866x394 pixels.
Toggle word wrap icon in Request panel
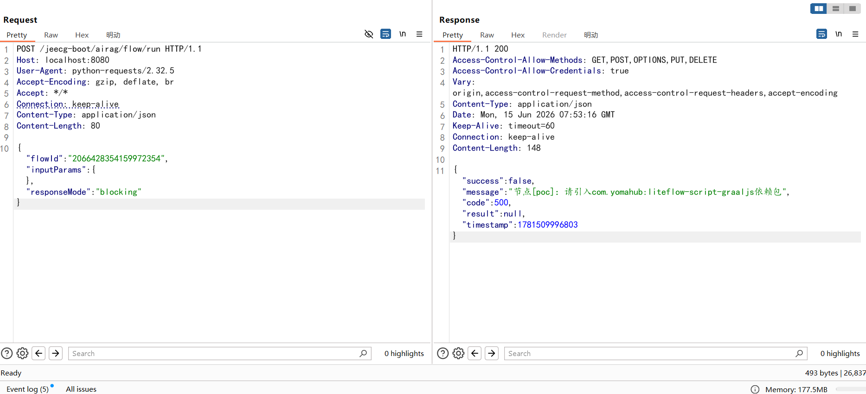385,34
